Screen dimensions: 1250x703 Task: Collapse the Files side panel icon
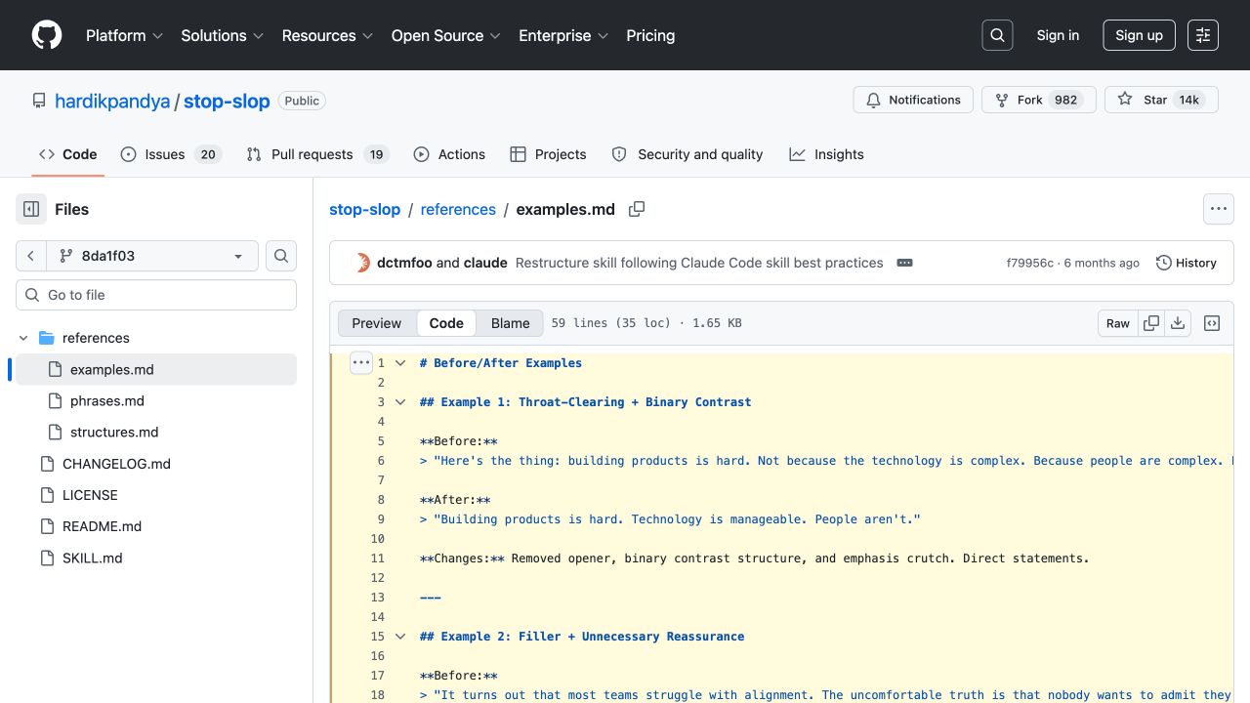[31, 209]
